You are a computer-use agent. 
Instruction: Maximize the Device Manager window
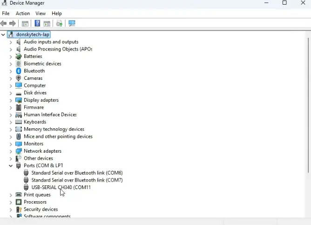pos(284,3)
